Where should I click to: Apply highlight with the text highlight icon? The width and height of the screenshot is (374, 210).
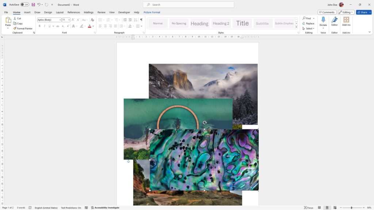pyautogui.click(x=81, y=26)
